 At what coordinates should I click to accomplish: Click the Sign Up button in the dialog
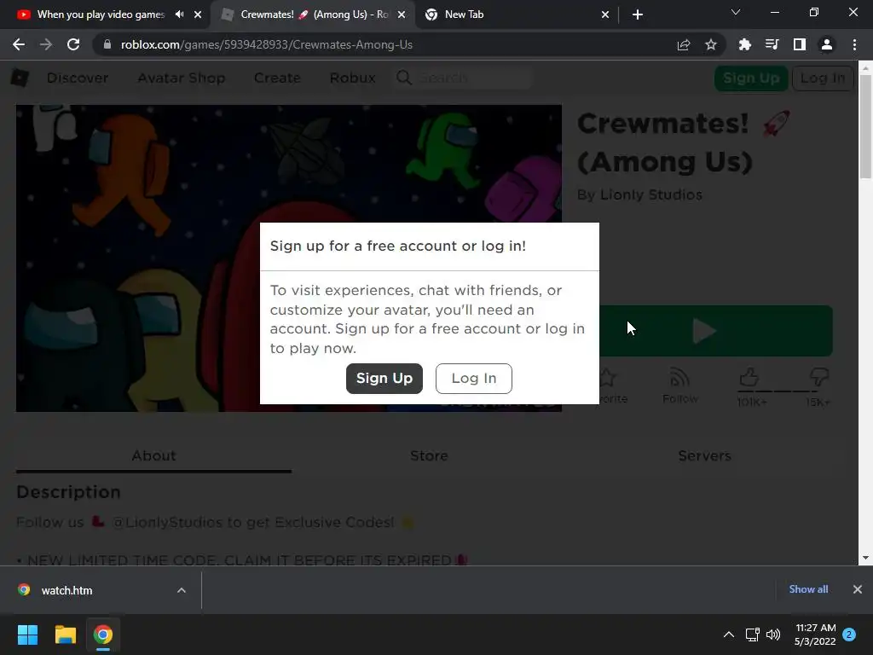tap(384, 378)
